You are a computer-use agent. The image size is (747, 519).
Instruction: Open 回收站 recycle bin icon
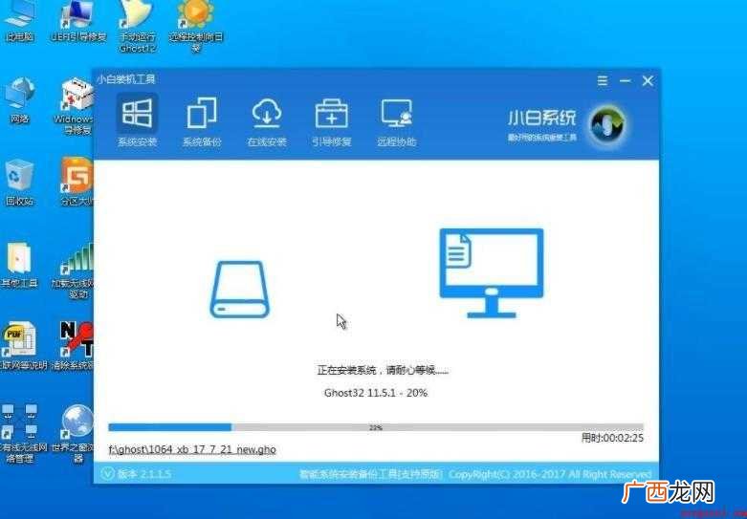point(19,183)
